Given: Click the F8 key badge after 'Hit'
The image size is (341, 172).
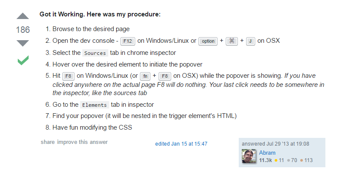Looking at the screenshot, I should click(x=68, y=76).
